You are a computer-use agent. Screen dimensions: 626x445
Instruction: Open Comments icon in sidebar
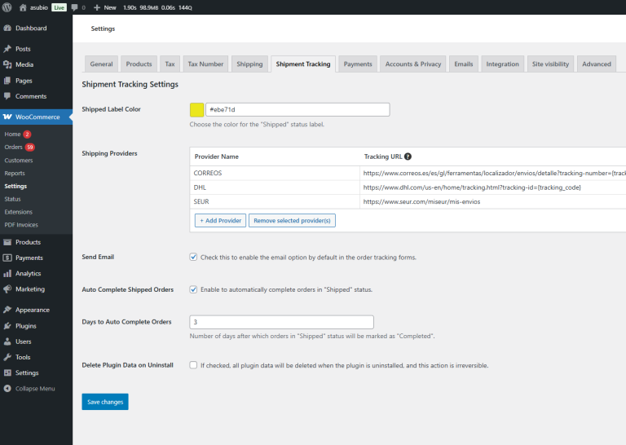coord(7,96)
